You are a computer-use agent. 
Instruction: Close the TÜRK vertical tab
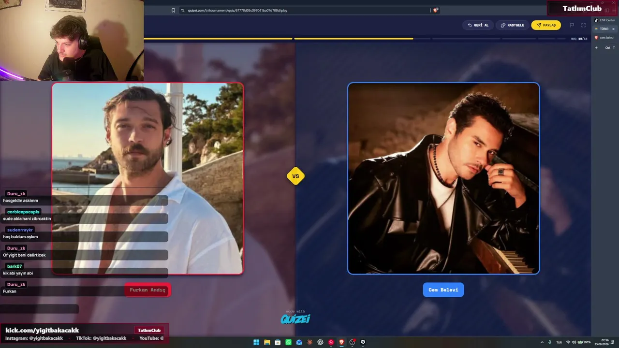click(x=613, y=29)
